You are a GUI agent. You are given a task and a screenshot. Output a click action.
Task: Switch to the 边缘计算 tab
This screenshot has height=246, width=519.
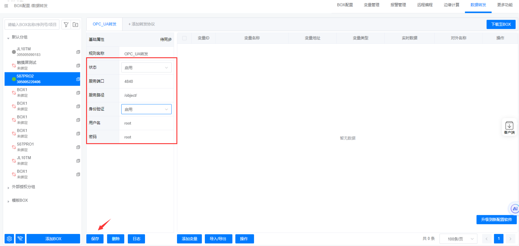(451, 5)
